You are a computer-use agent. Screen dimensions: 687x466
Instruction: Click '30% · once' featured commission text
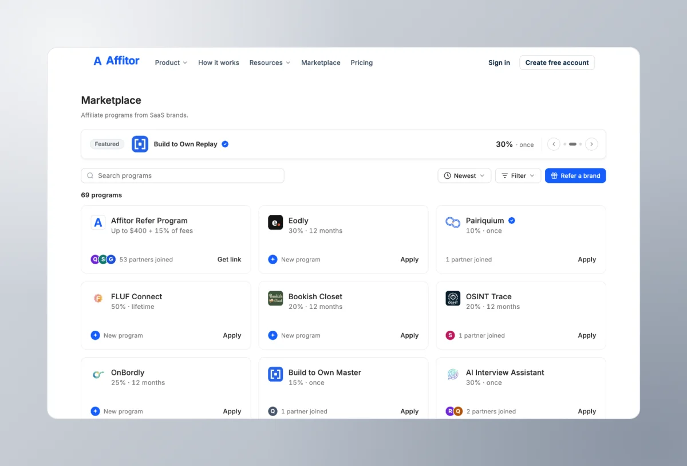point(515,144)
